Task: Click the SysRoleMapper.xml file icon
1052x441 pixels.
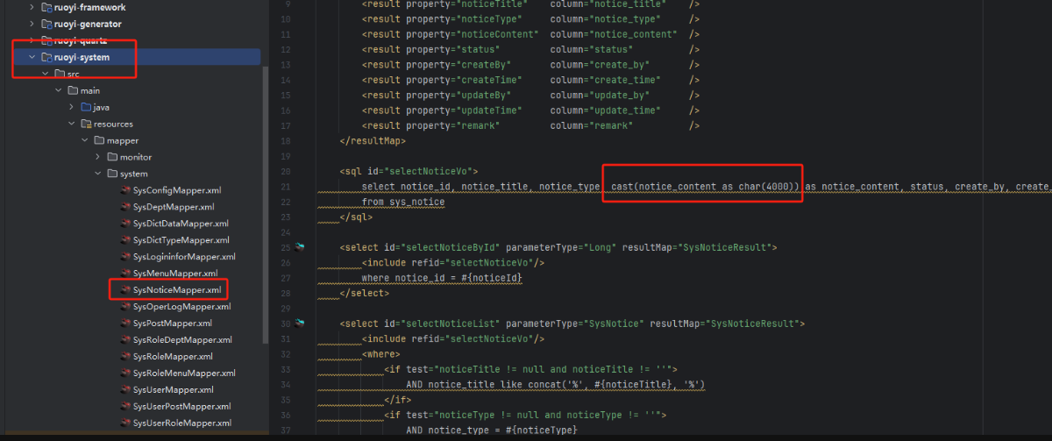Action: click(124, 357)
